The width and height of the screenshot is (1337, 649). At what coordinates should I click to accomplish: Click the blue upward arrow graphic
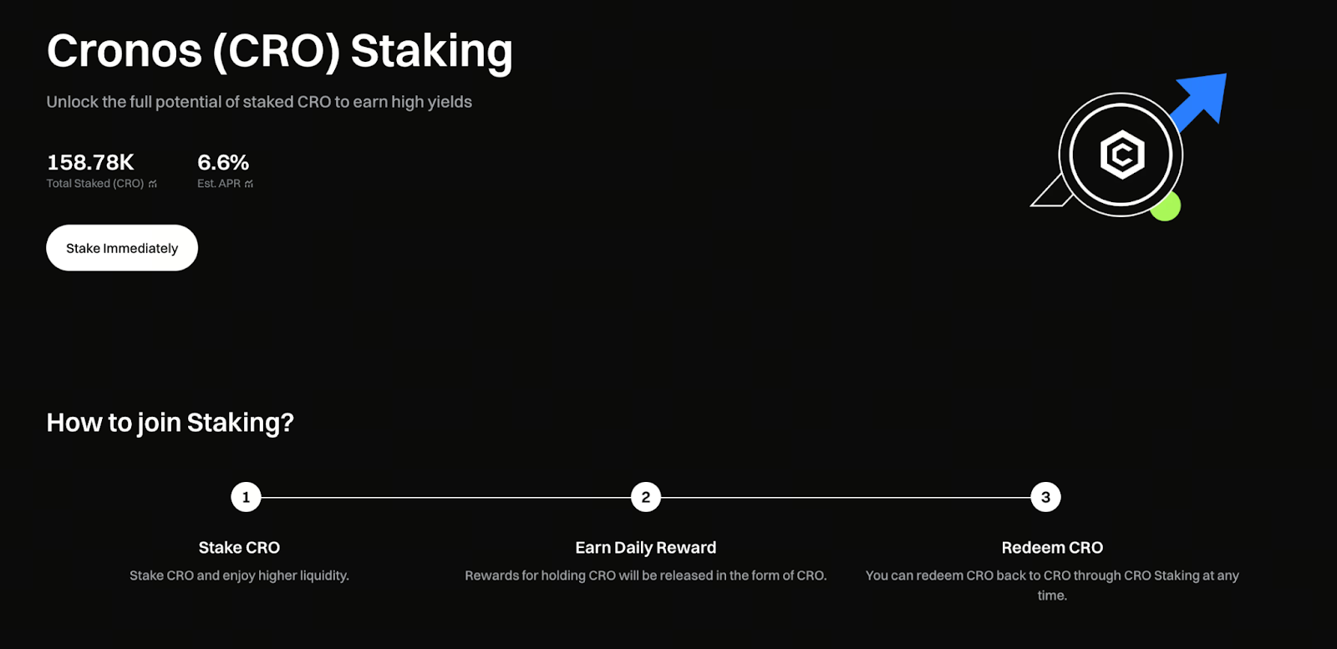pyautogui.click(x=1204, y=99)
